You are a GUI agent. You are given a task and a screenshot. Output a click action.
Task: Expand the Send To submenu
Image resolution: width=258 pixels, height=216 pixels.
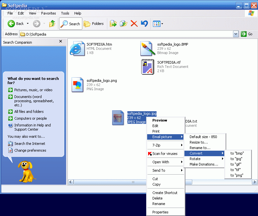[166, 170]
